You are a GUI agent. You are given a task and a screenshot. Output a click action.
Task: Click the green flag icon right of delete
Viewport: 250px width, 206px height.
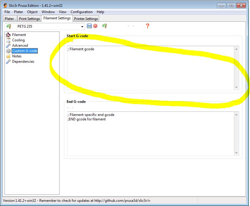point(104,26)
